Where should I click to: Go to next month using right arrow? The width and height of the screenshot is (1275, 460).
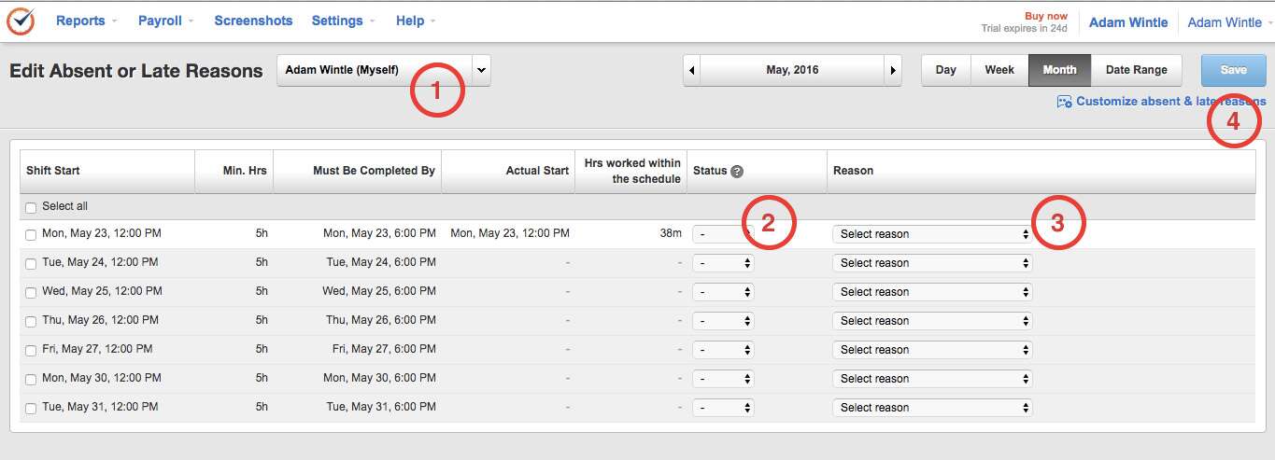click(893, 70)
